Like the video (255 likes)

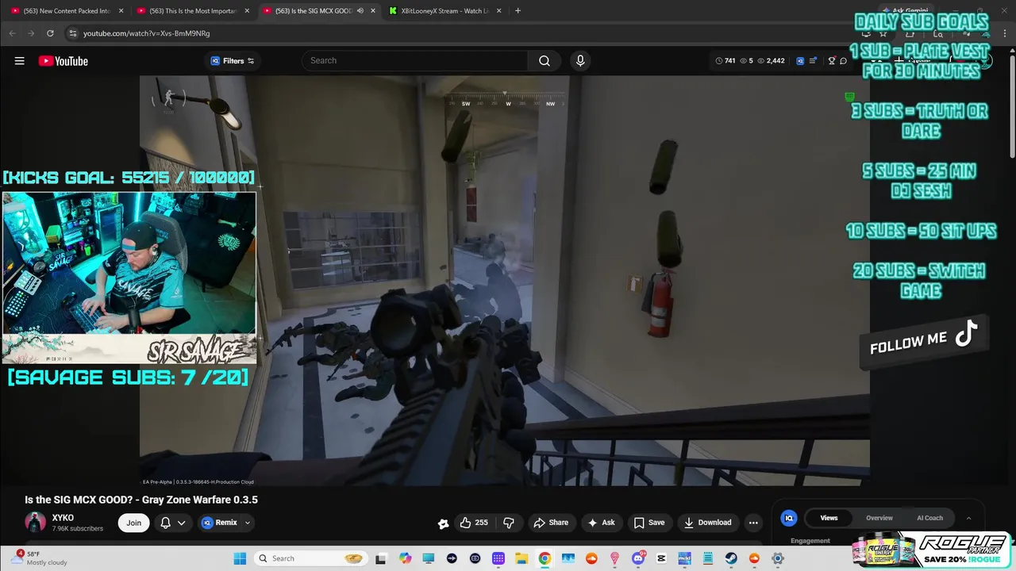(474, 523)
